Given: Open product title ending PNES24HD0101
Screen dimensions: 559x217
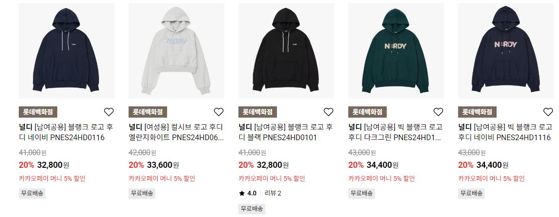Looking at the screenshot, I should coord(285,132).
